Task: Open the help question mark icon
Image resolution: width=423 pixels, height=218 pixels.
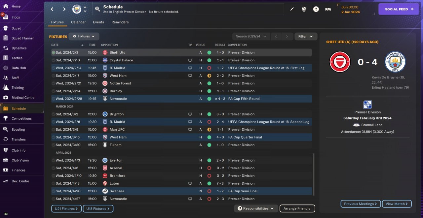Action: coord(316,9)
